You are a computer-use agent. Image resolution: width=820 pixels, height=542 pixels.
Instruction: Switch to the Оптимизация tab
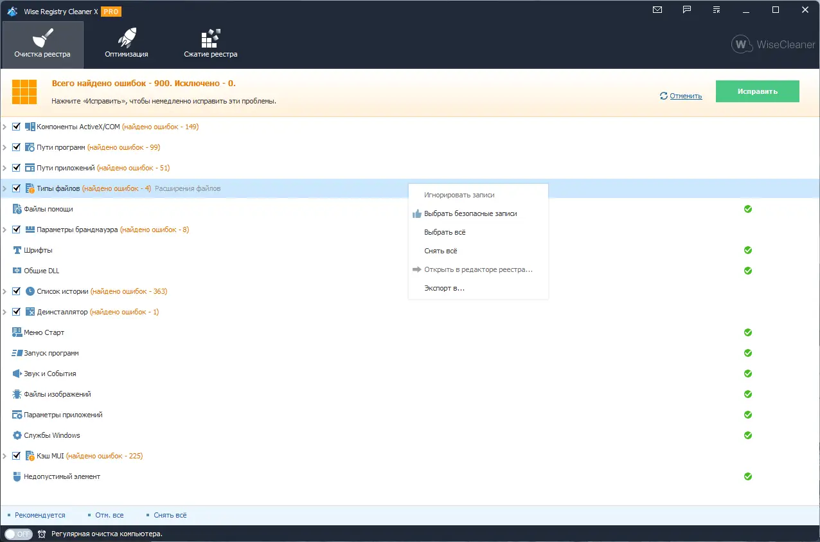click(x=127, y=44)
